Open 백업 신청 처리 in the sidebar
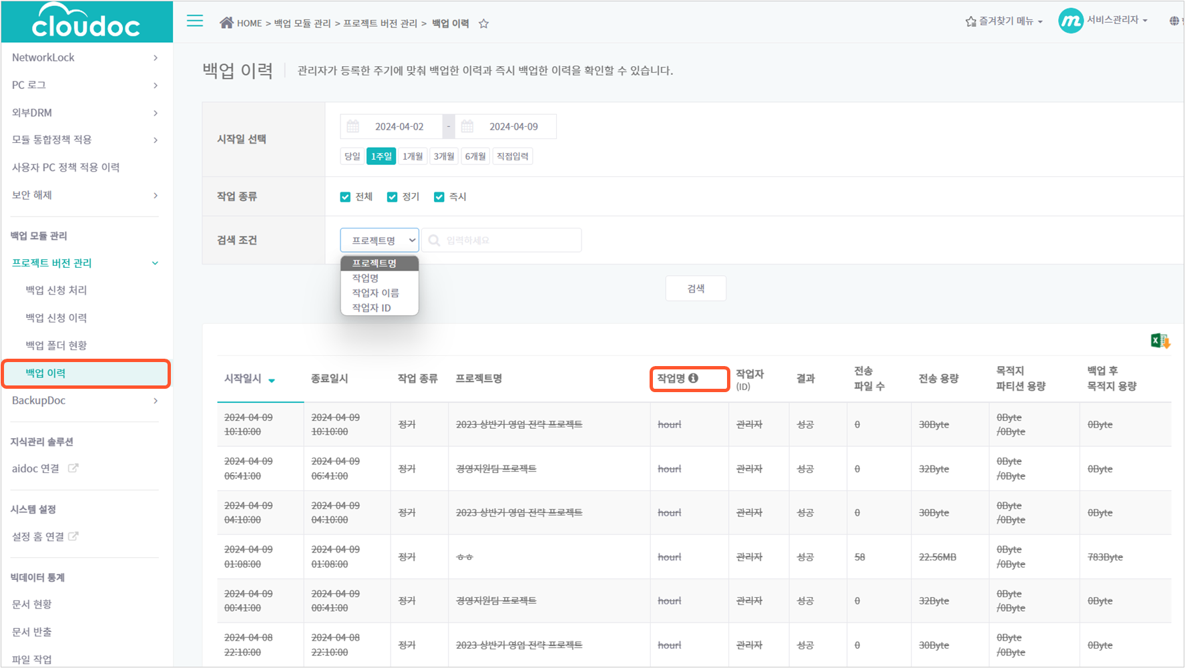The image size is (1185, 668). coord(56,290)
